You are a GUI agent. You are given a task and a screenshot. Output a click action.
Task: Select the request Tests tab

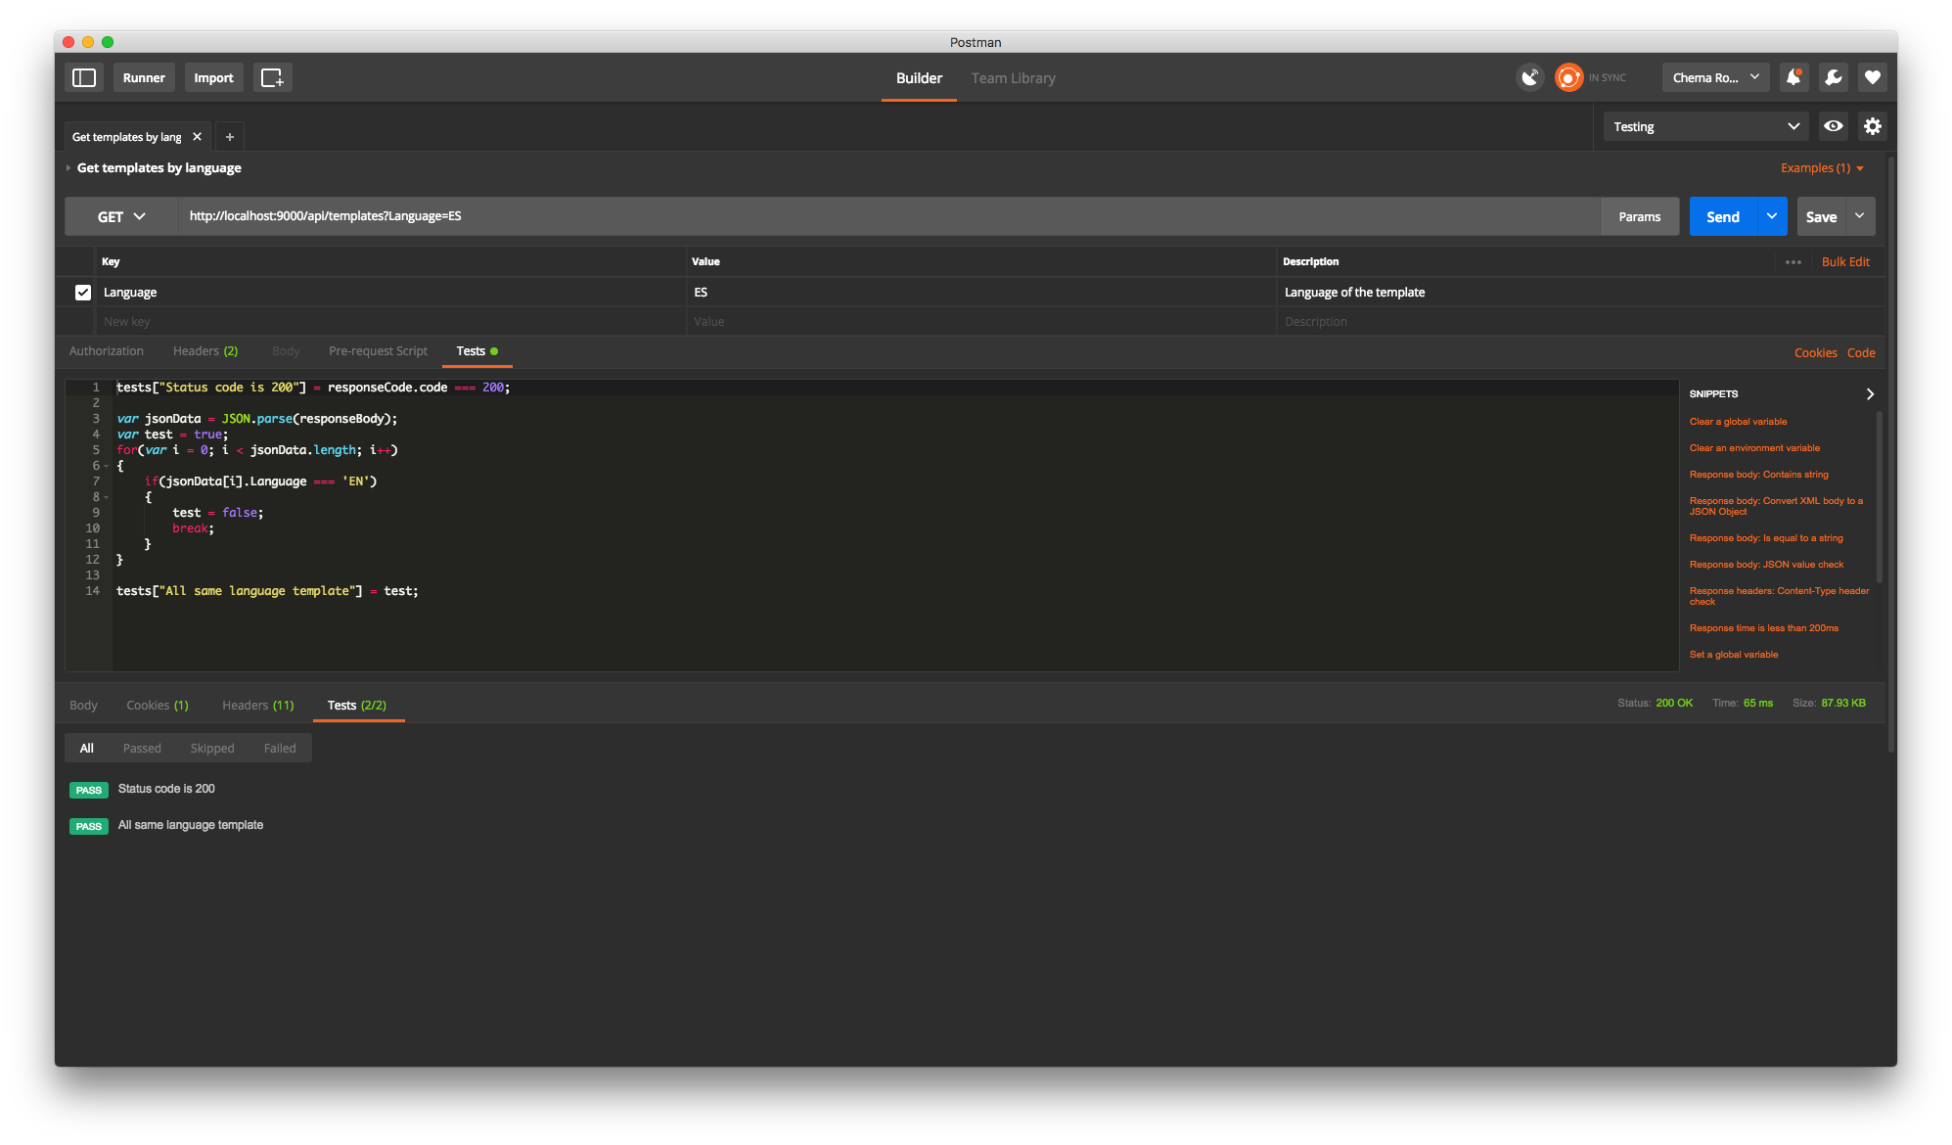(477, 351)
